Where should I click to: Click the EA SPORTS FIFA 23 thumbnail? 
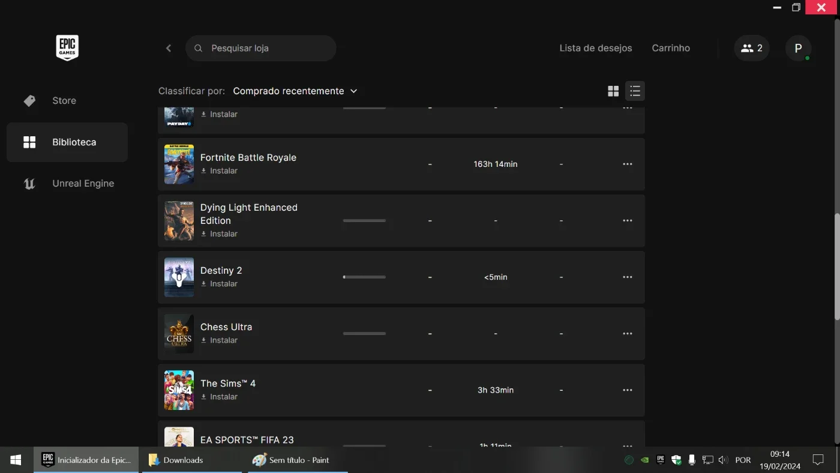[x=179, y=436]
